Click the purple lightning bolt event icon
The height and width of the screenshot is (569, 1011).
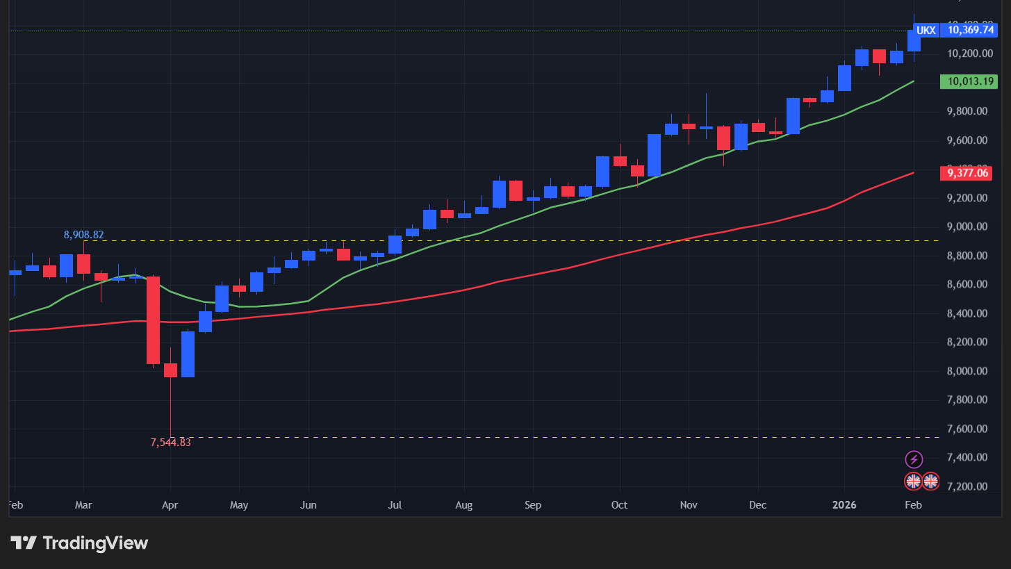click(914, 459)
